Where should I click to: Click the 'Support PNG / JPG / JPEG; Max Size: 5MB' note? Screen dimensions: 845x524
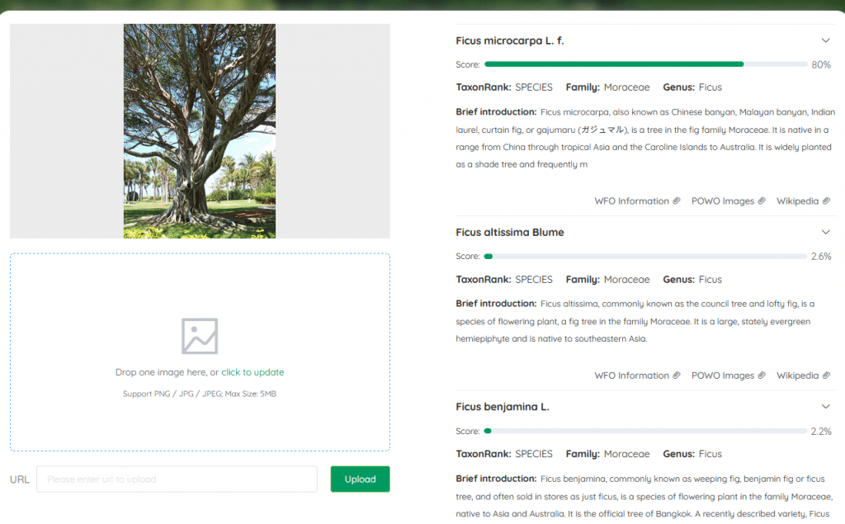pos(200,394)
